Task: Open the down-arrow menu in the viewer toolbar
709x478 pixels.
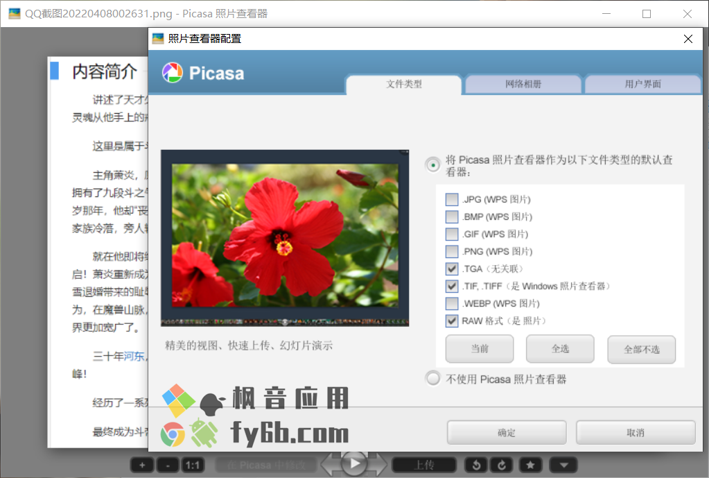Action: pos(563,465)
